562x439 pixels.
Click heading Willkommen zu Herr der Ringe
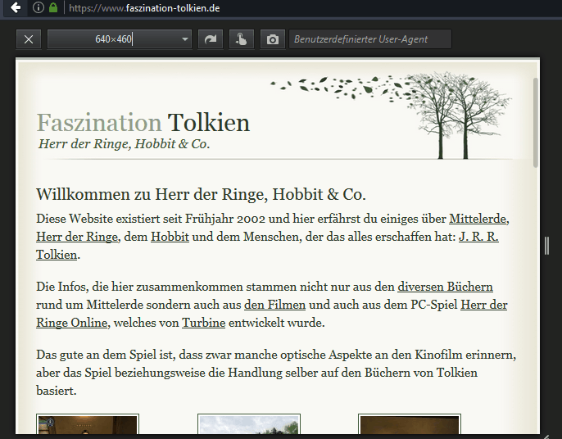[x=201, y=195]
